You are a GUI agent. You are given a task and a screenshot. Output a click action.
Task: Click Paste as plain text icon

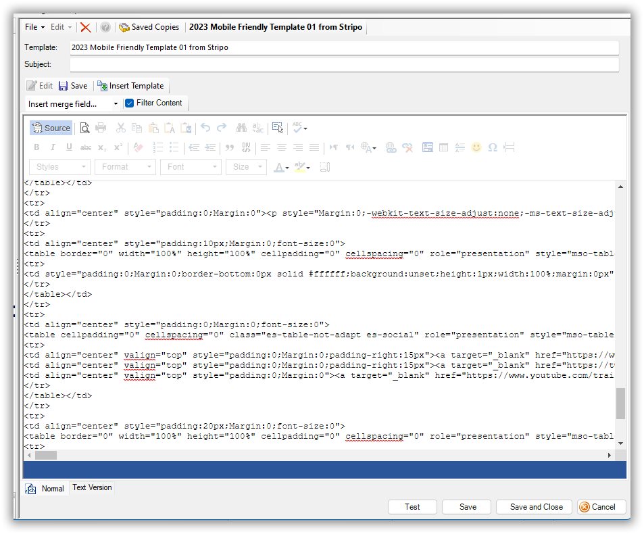click(170, 128)
